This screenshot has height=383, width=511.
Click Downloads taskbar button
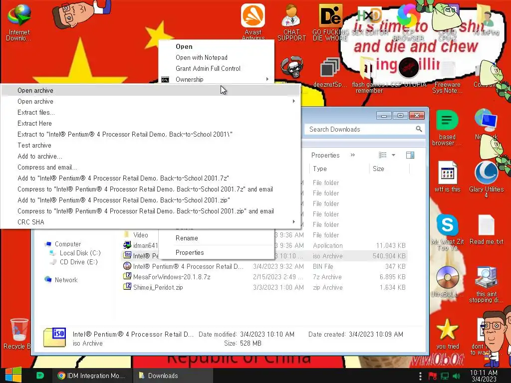coord(173,376)
